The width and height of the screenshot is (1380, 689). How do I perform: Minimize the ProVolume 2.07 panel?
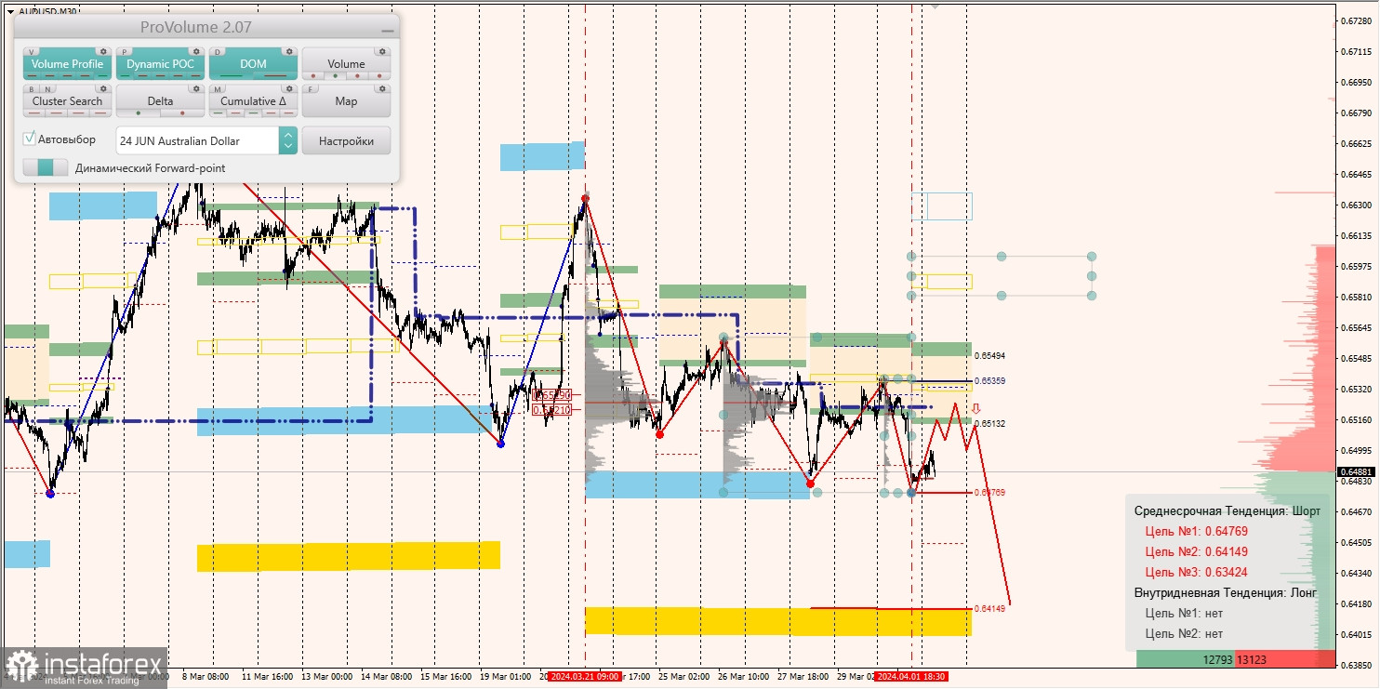[x=387, y=30]
